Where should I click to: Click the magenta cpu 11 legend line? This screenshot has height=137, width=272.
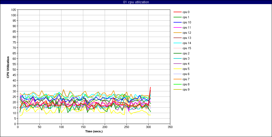pyautogui.click(x=178, y=27)
